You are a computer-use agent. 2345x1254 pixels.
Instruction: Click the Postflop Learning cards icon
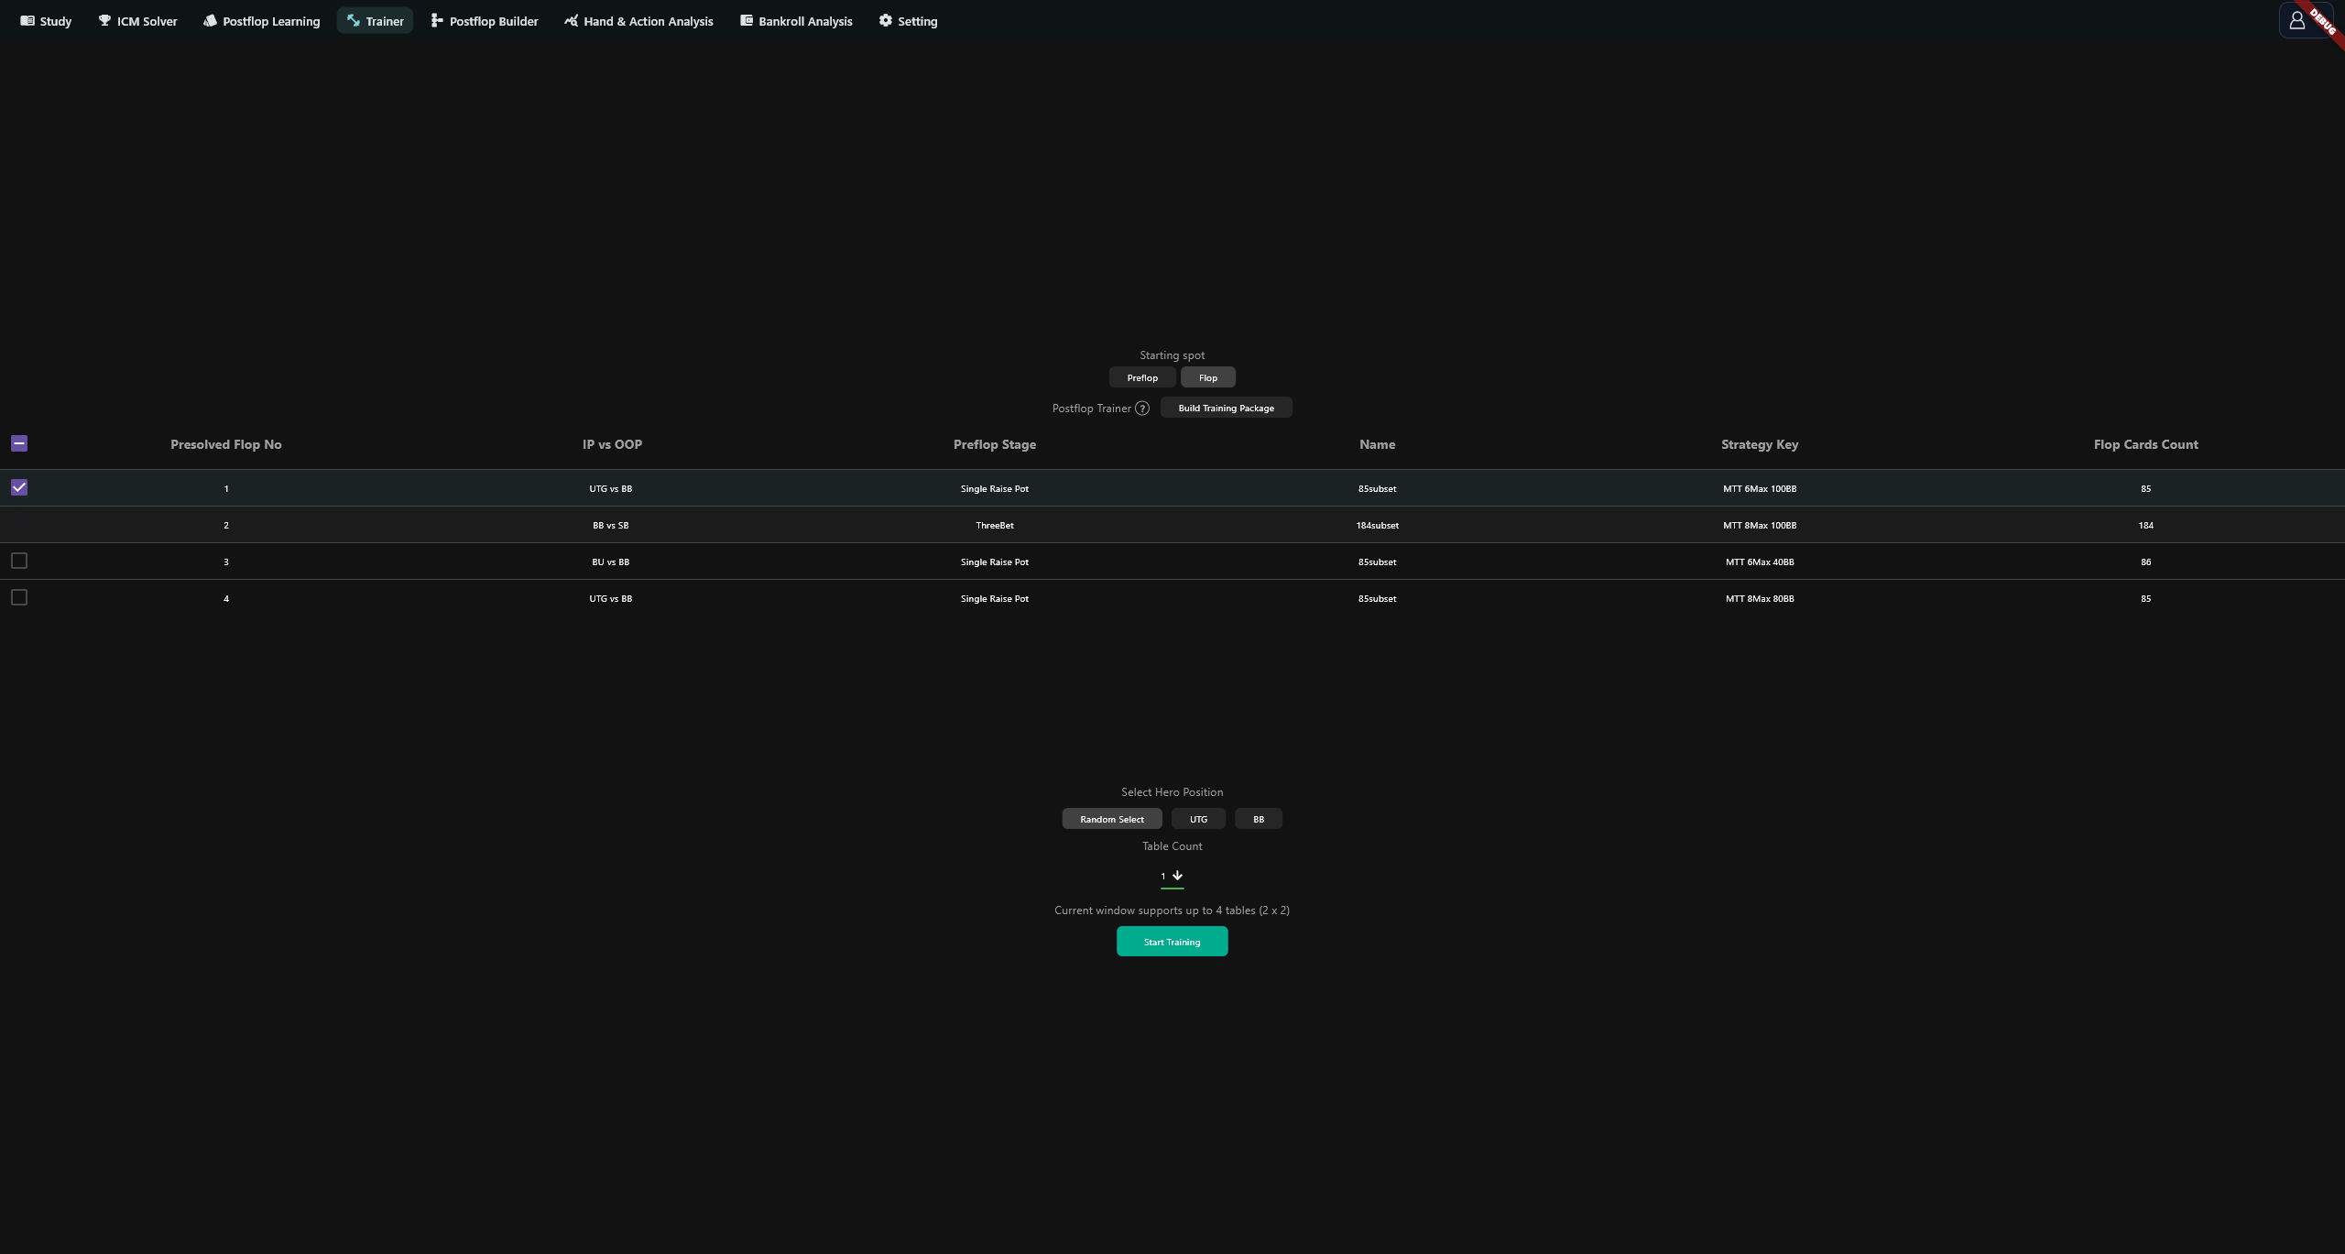(x=210, y=20)
